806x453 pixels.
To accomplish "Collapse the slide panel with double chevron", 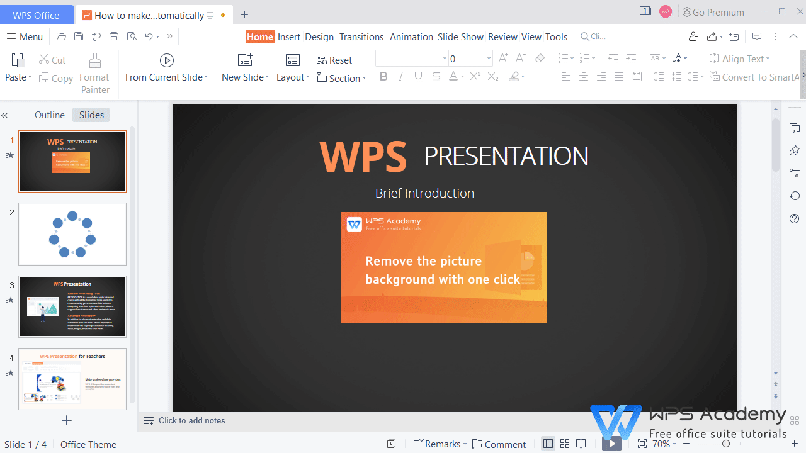I will tap(4, 115).
